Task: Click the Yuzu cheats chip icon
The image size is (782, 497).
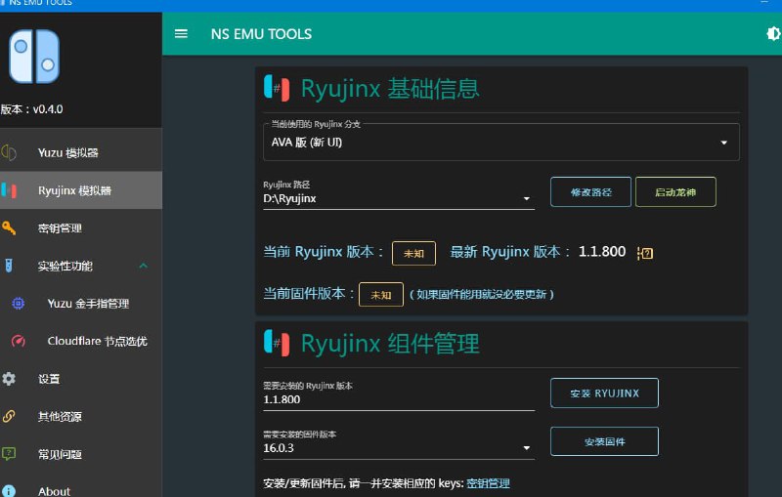Action: (19, 303)
